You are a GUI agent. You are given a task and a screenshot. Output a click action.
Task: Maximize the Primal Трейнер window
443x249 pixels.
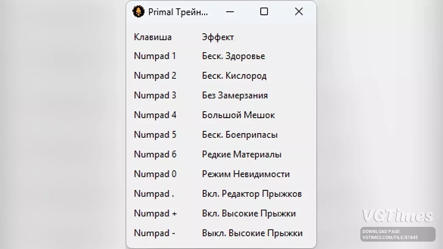click(264, 12)
